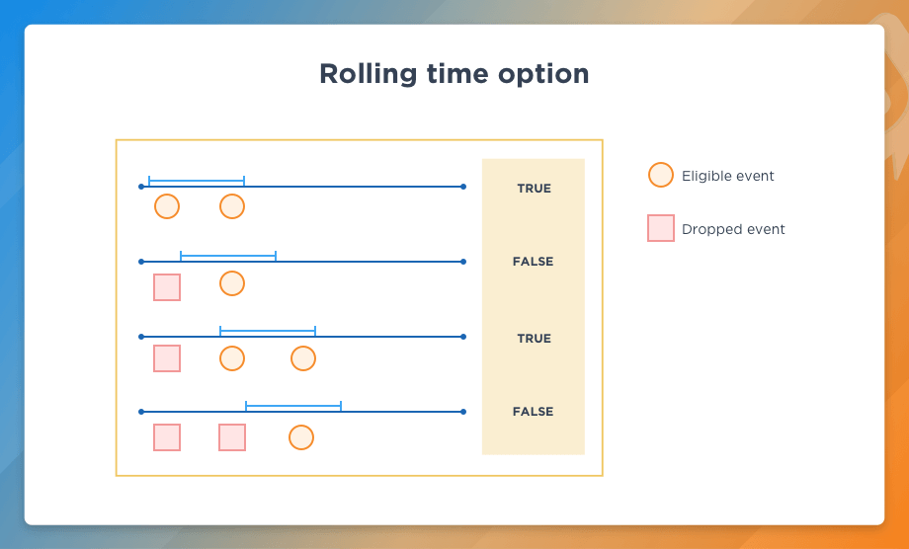Click the second eligible circle in the top row

pos(232,206)
